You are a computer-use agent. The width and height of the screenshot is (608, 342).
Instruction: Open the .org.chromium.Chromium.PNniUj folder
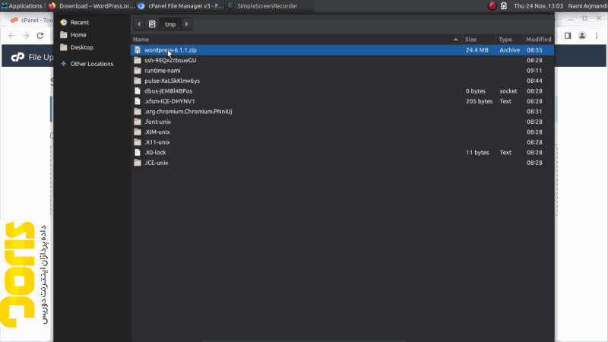(343, 111)
